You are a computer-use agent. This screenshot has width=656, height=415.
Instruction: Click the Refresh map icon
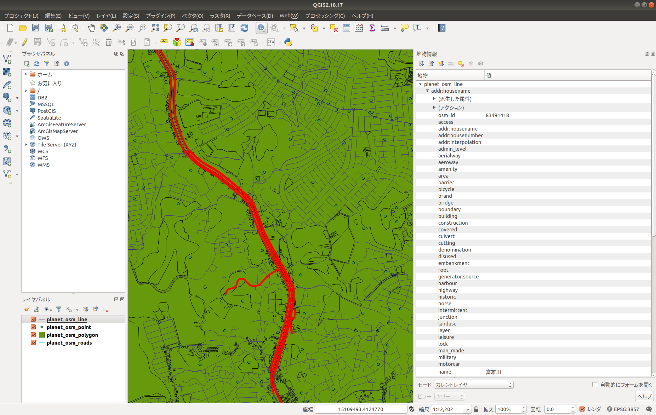[244, 28]
